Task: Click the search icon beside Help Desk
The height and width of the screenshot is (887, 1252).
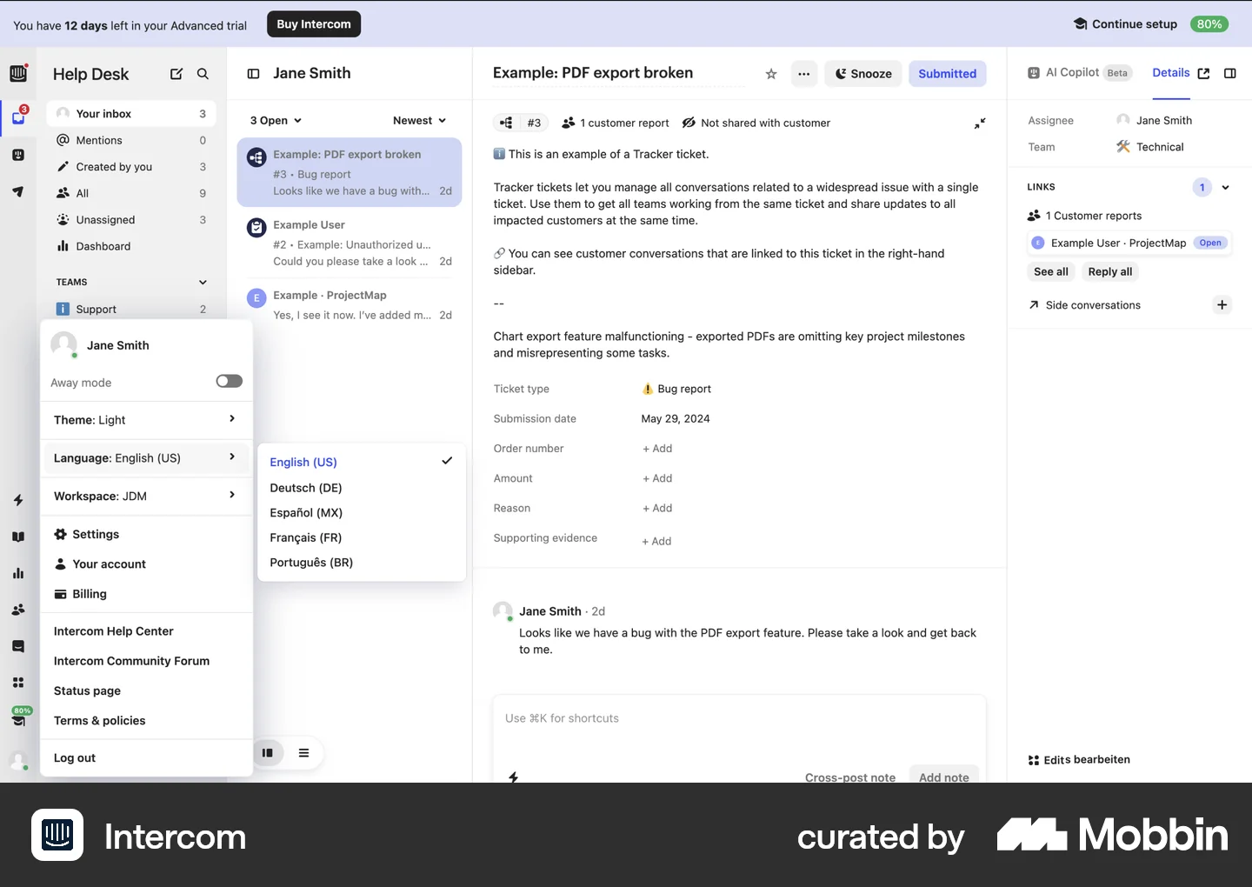Action: [203, 74]
